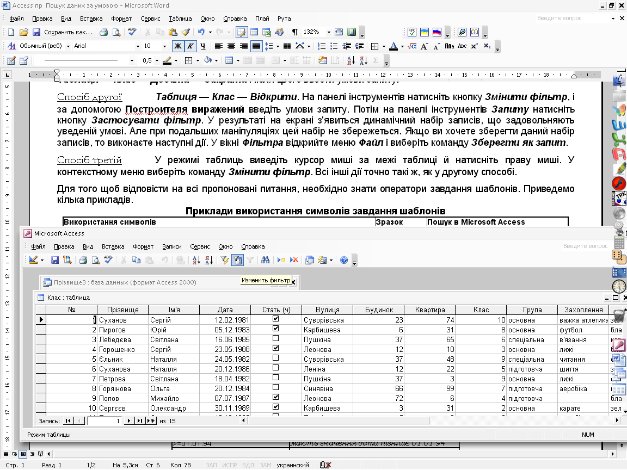Click numbered list icon in Word
The width and height of the screenshot is (627, 470).
pos(322,46)
